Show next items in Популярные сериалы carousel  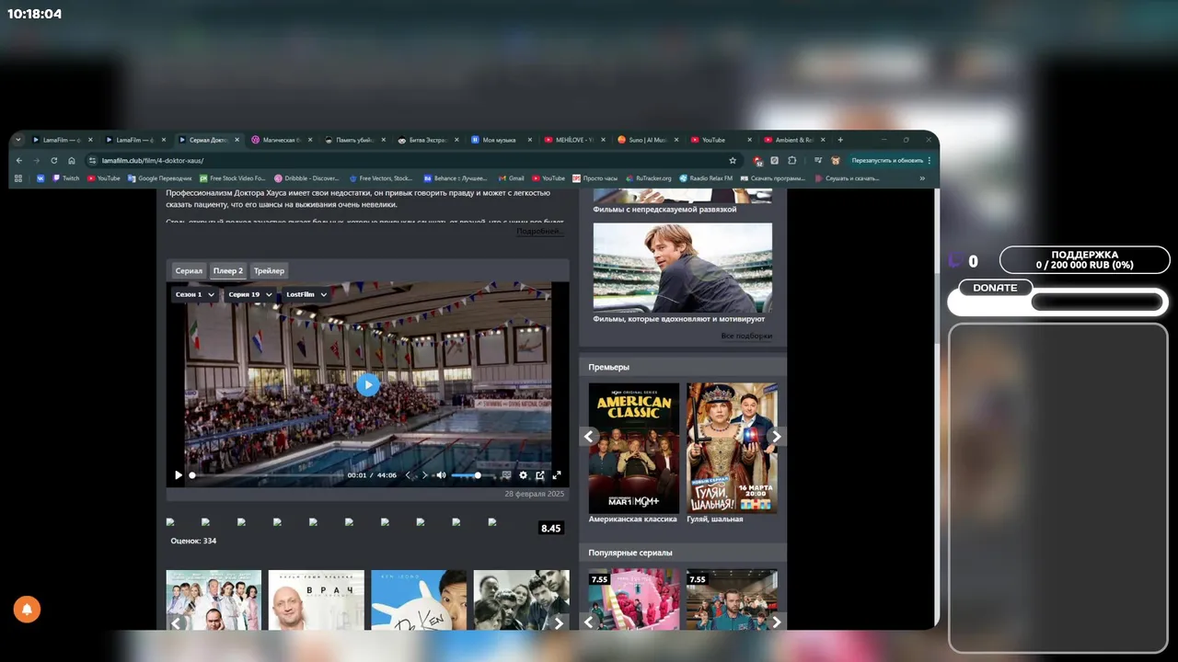pos(776,622)
